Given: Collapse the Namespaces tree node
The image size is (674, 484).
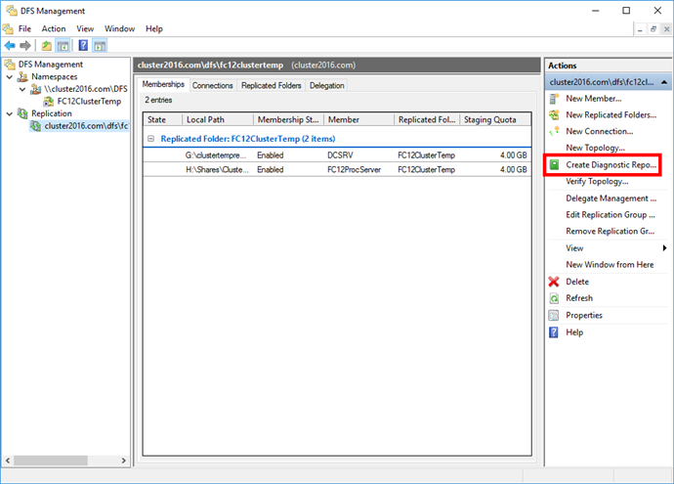Looking at the screenshot, I should [x=10, y=77].
